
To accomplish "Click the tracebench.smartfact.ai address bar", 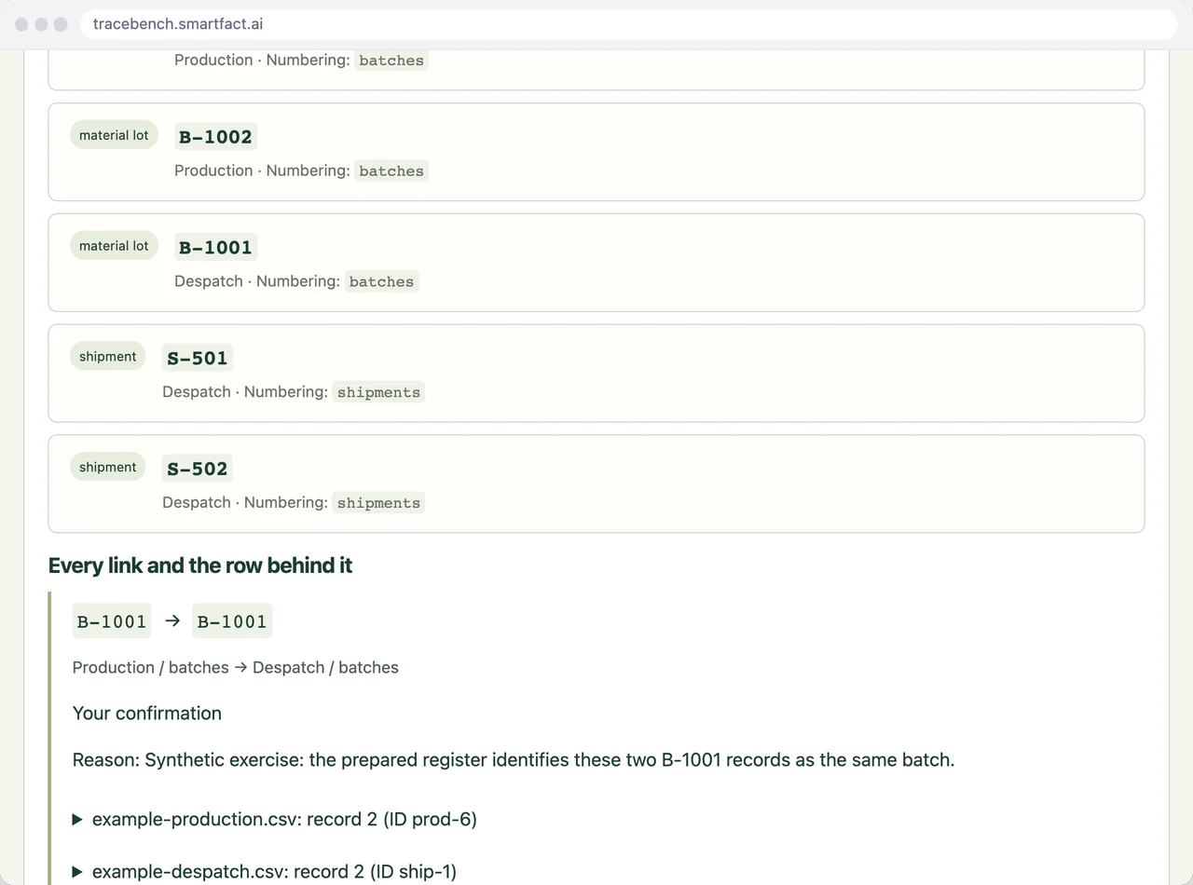I will pyautogui.click(x=629, y=24).
